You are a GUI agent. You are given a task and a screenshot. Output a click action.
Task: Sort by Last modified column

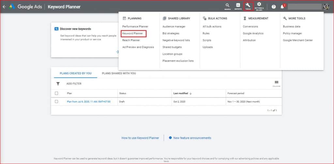[x=183, y=93]
